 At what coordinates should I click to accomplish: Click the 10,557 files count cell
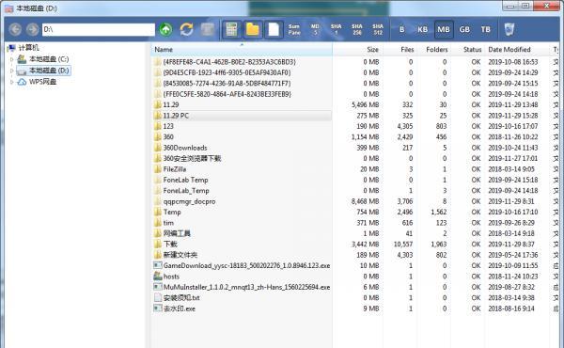(x=403, y=244)
